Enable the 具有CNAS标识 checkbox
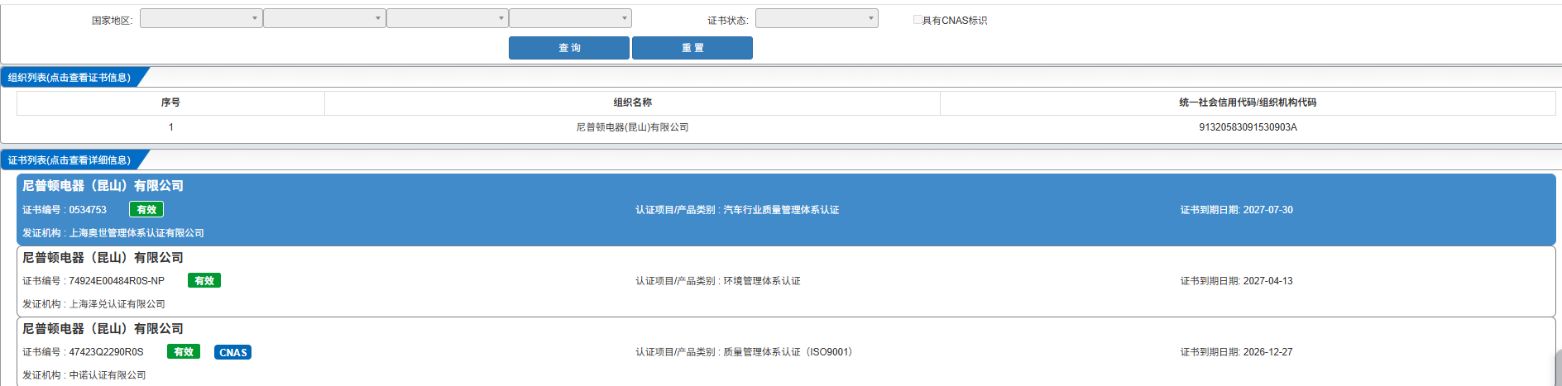 click(x=918, y=19)
